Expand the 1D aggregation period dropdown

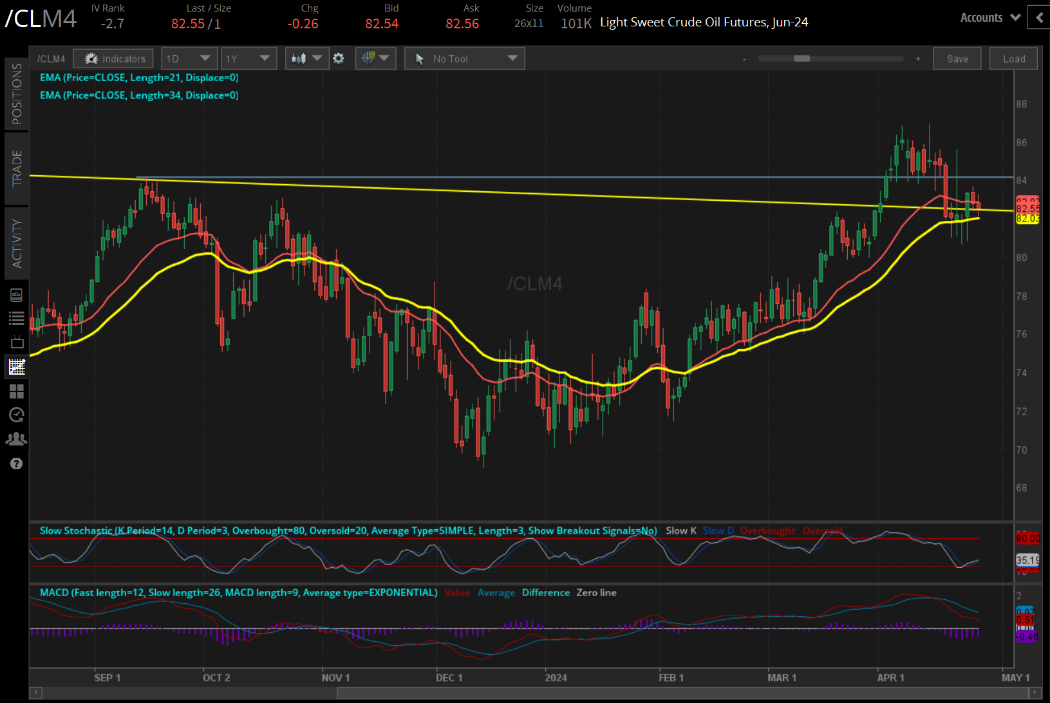click(x=188, y=59)
